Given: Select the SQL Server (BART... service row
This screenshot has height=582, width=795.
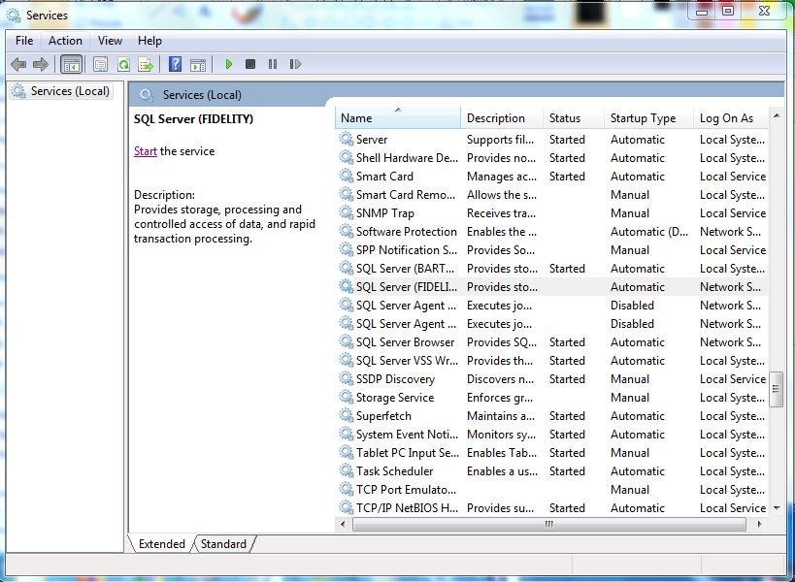Looking at the screenshot, I should tap(552, 268).
